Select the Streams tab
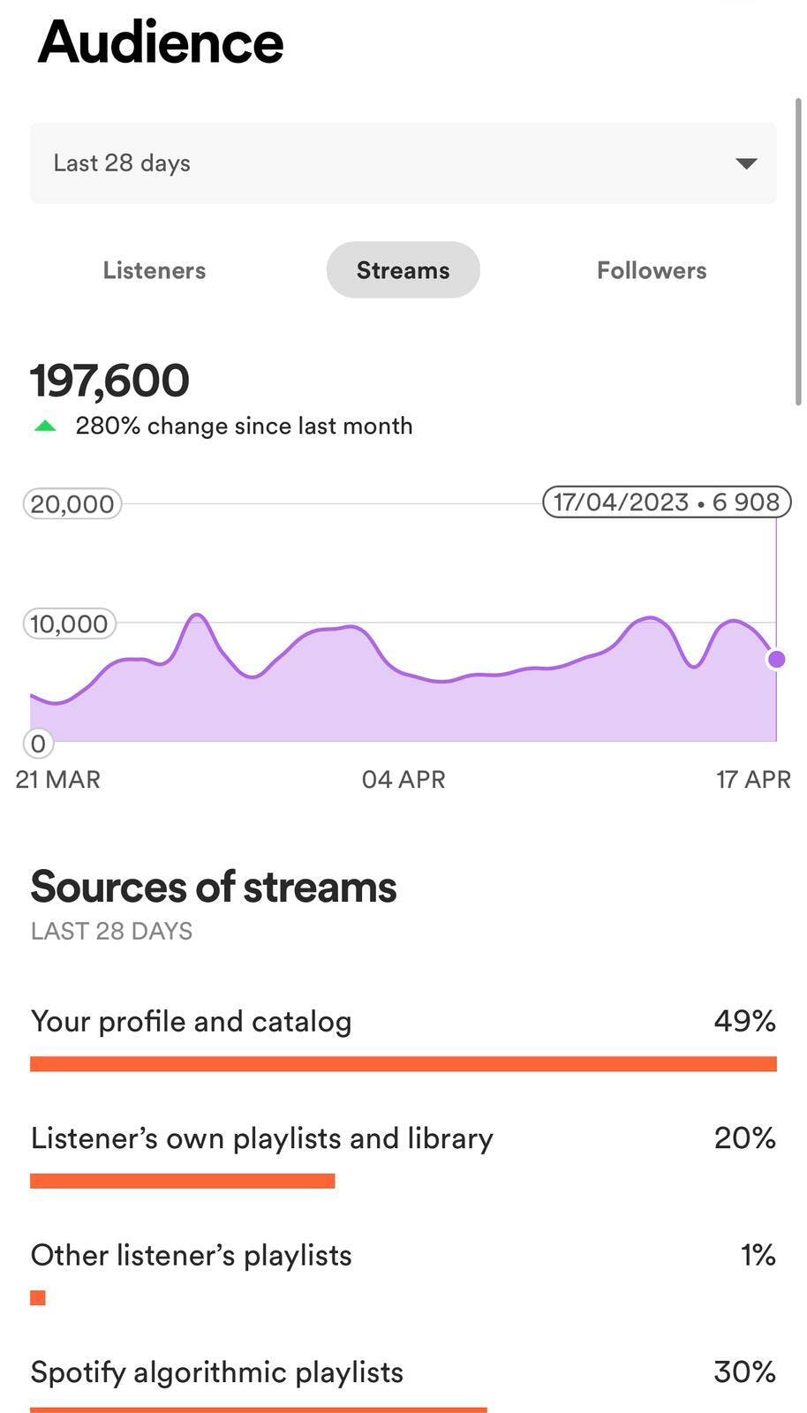The height and width of the screenshot is (1413, 807). click(x=403, y=270)
